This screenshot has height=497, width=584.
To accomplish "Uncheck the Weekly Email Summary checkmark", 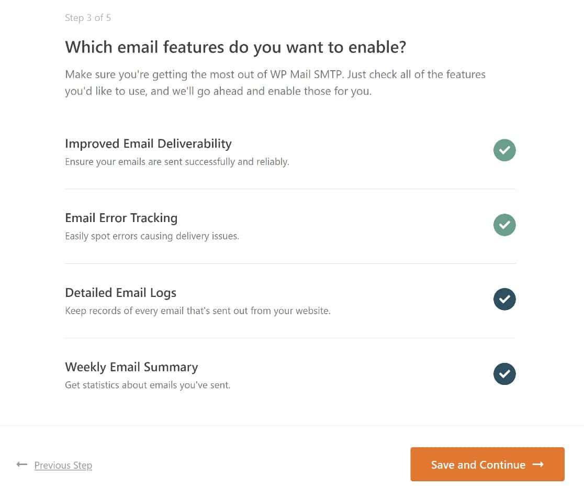I will pyautogui.click(x=504, y=373).
